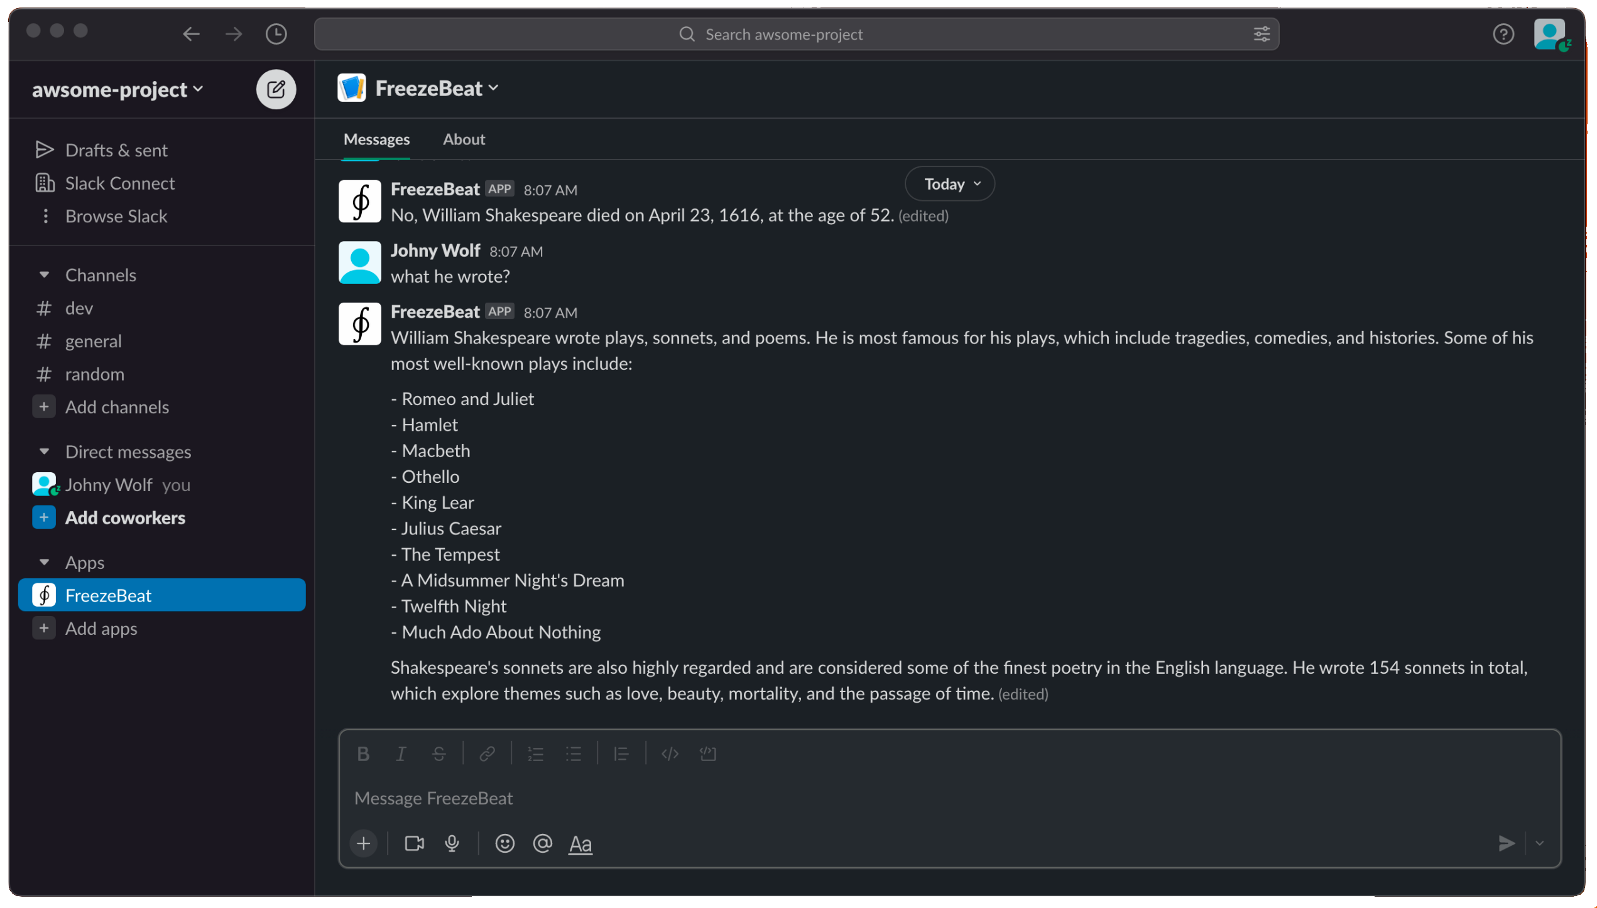Click the search filter sliders icon
Image resolution: width=1597 pixels, height=908 pixels.
pyautogui.click(x=1261, y=34)
